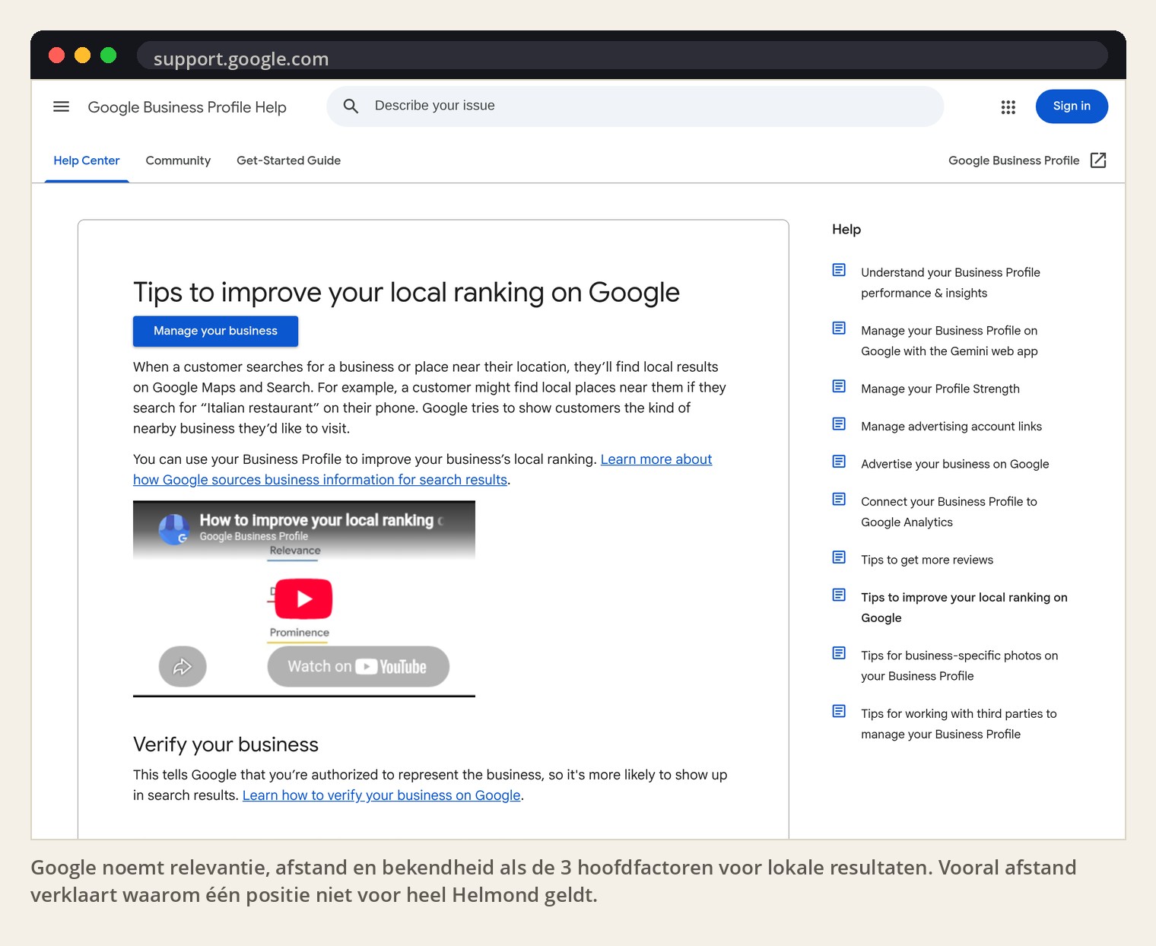Click the Verify your business heading
Image resolution: width=1156 pixels, height=946 pixels.
[x=226, y=744]
